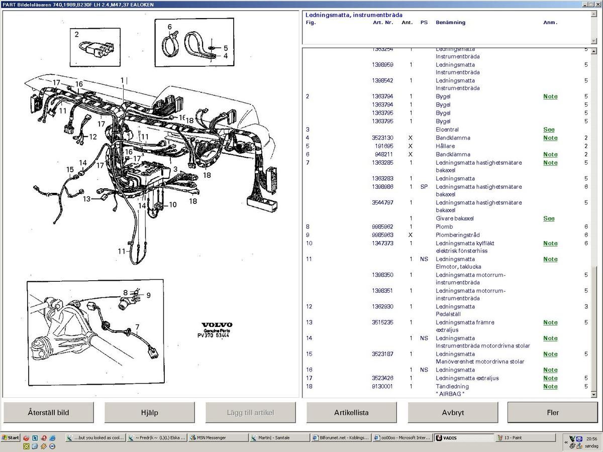Image resolution: width=603 pixels, height=452 pixels.
Task: Click the Fler button for more parts
Action: point(552,413)
